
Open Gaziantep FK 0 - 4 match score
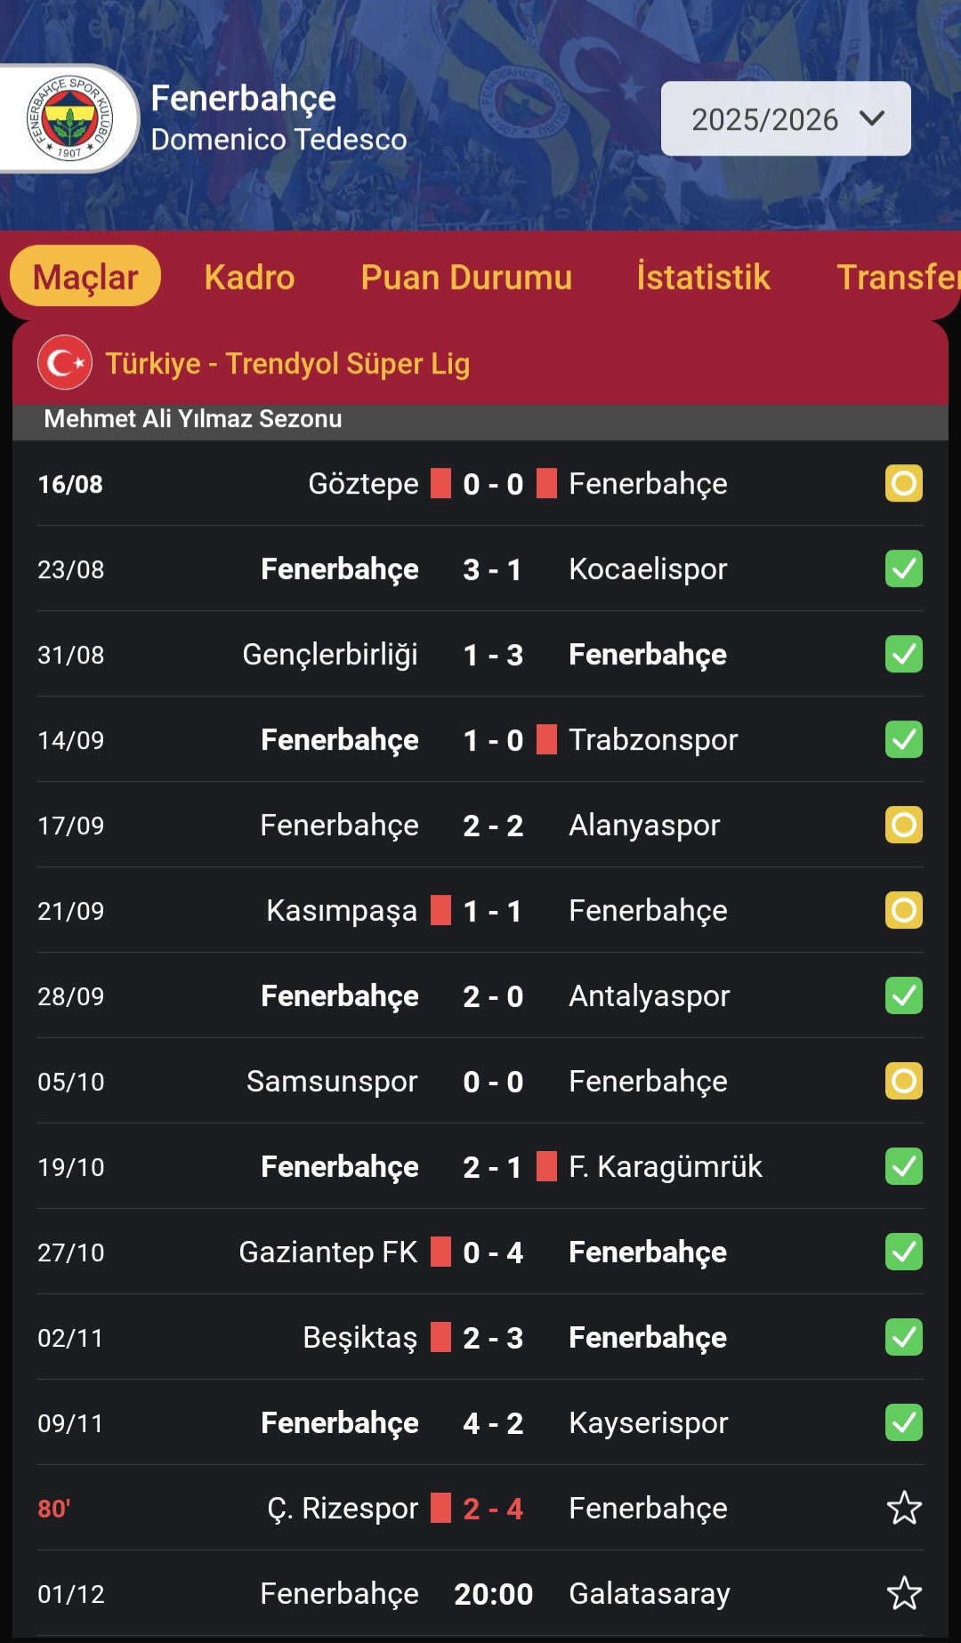493,1252
